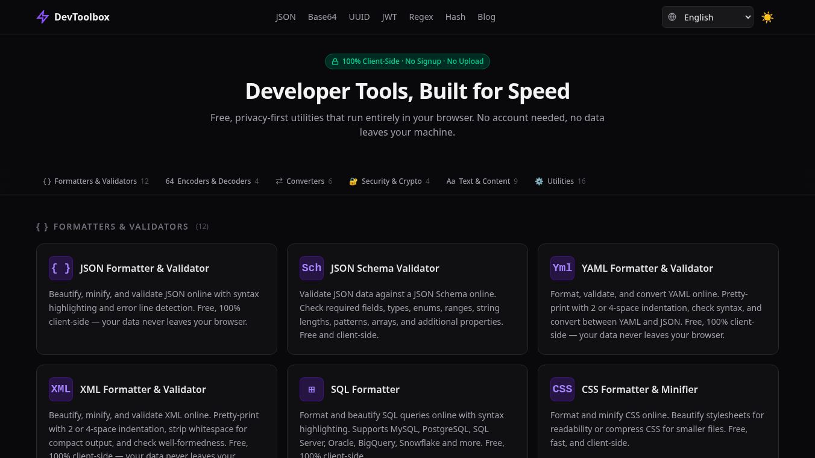
Task: Select the Utilities category tab
Action: 560,181
